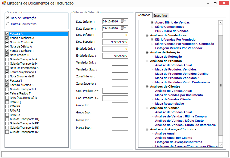Viewport: 230px width, 158px height.
Task: Click the Entidade Inf. input field
Action: click(x=115, y=49)
